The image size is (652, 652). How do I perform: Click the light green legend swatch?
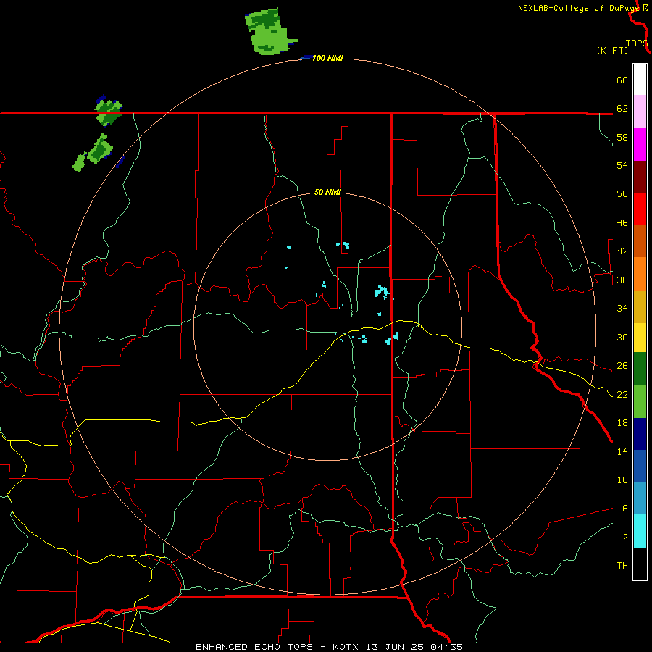pos(640,401)
